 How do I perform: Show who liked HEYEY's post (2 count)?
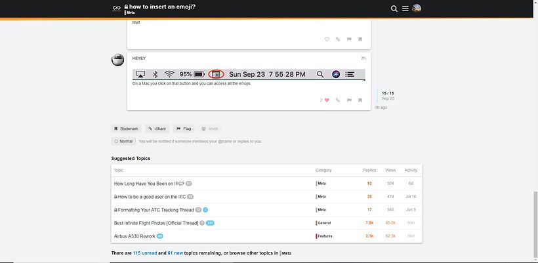pyautogui.click(x=321, y=100)
